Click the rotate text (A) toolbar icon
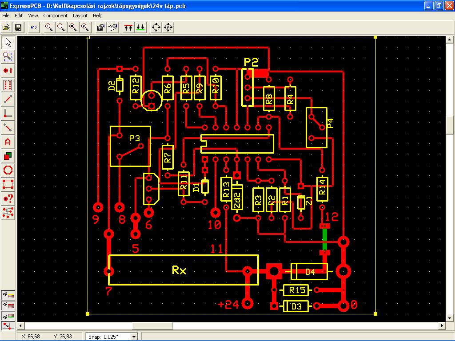 tap(168, 28)
